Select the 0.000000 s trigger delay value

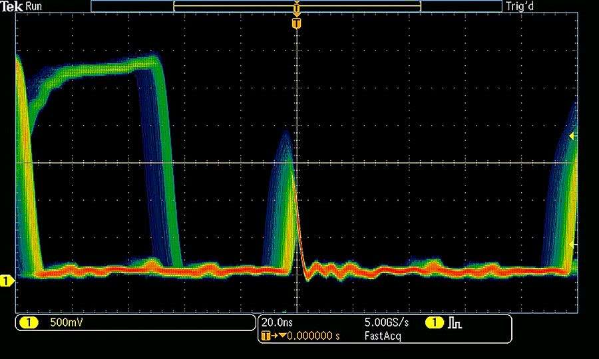point(313,336)
